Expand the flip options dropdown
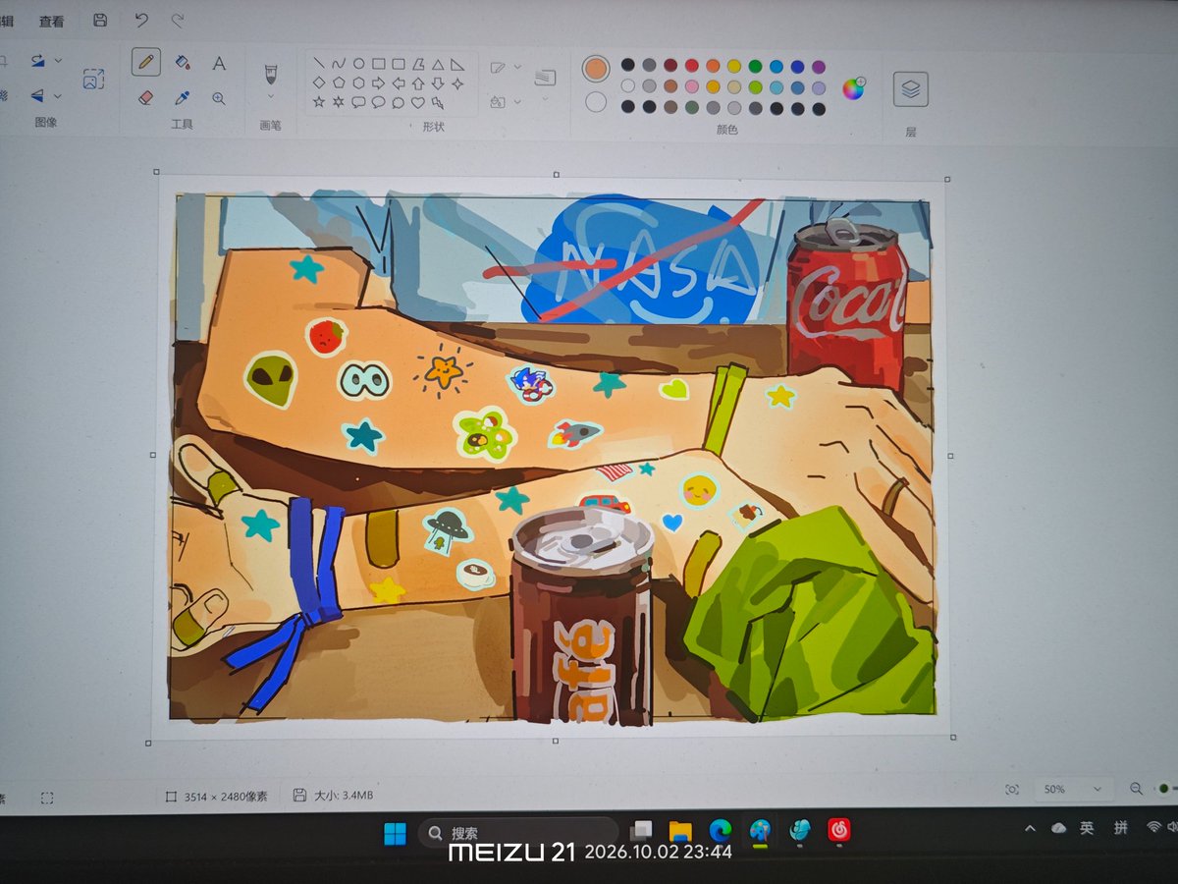1178x884 pixels. point(58,95)
